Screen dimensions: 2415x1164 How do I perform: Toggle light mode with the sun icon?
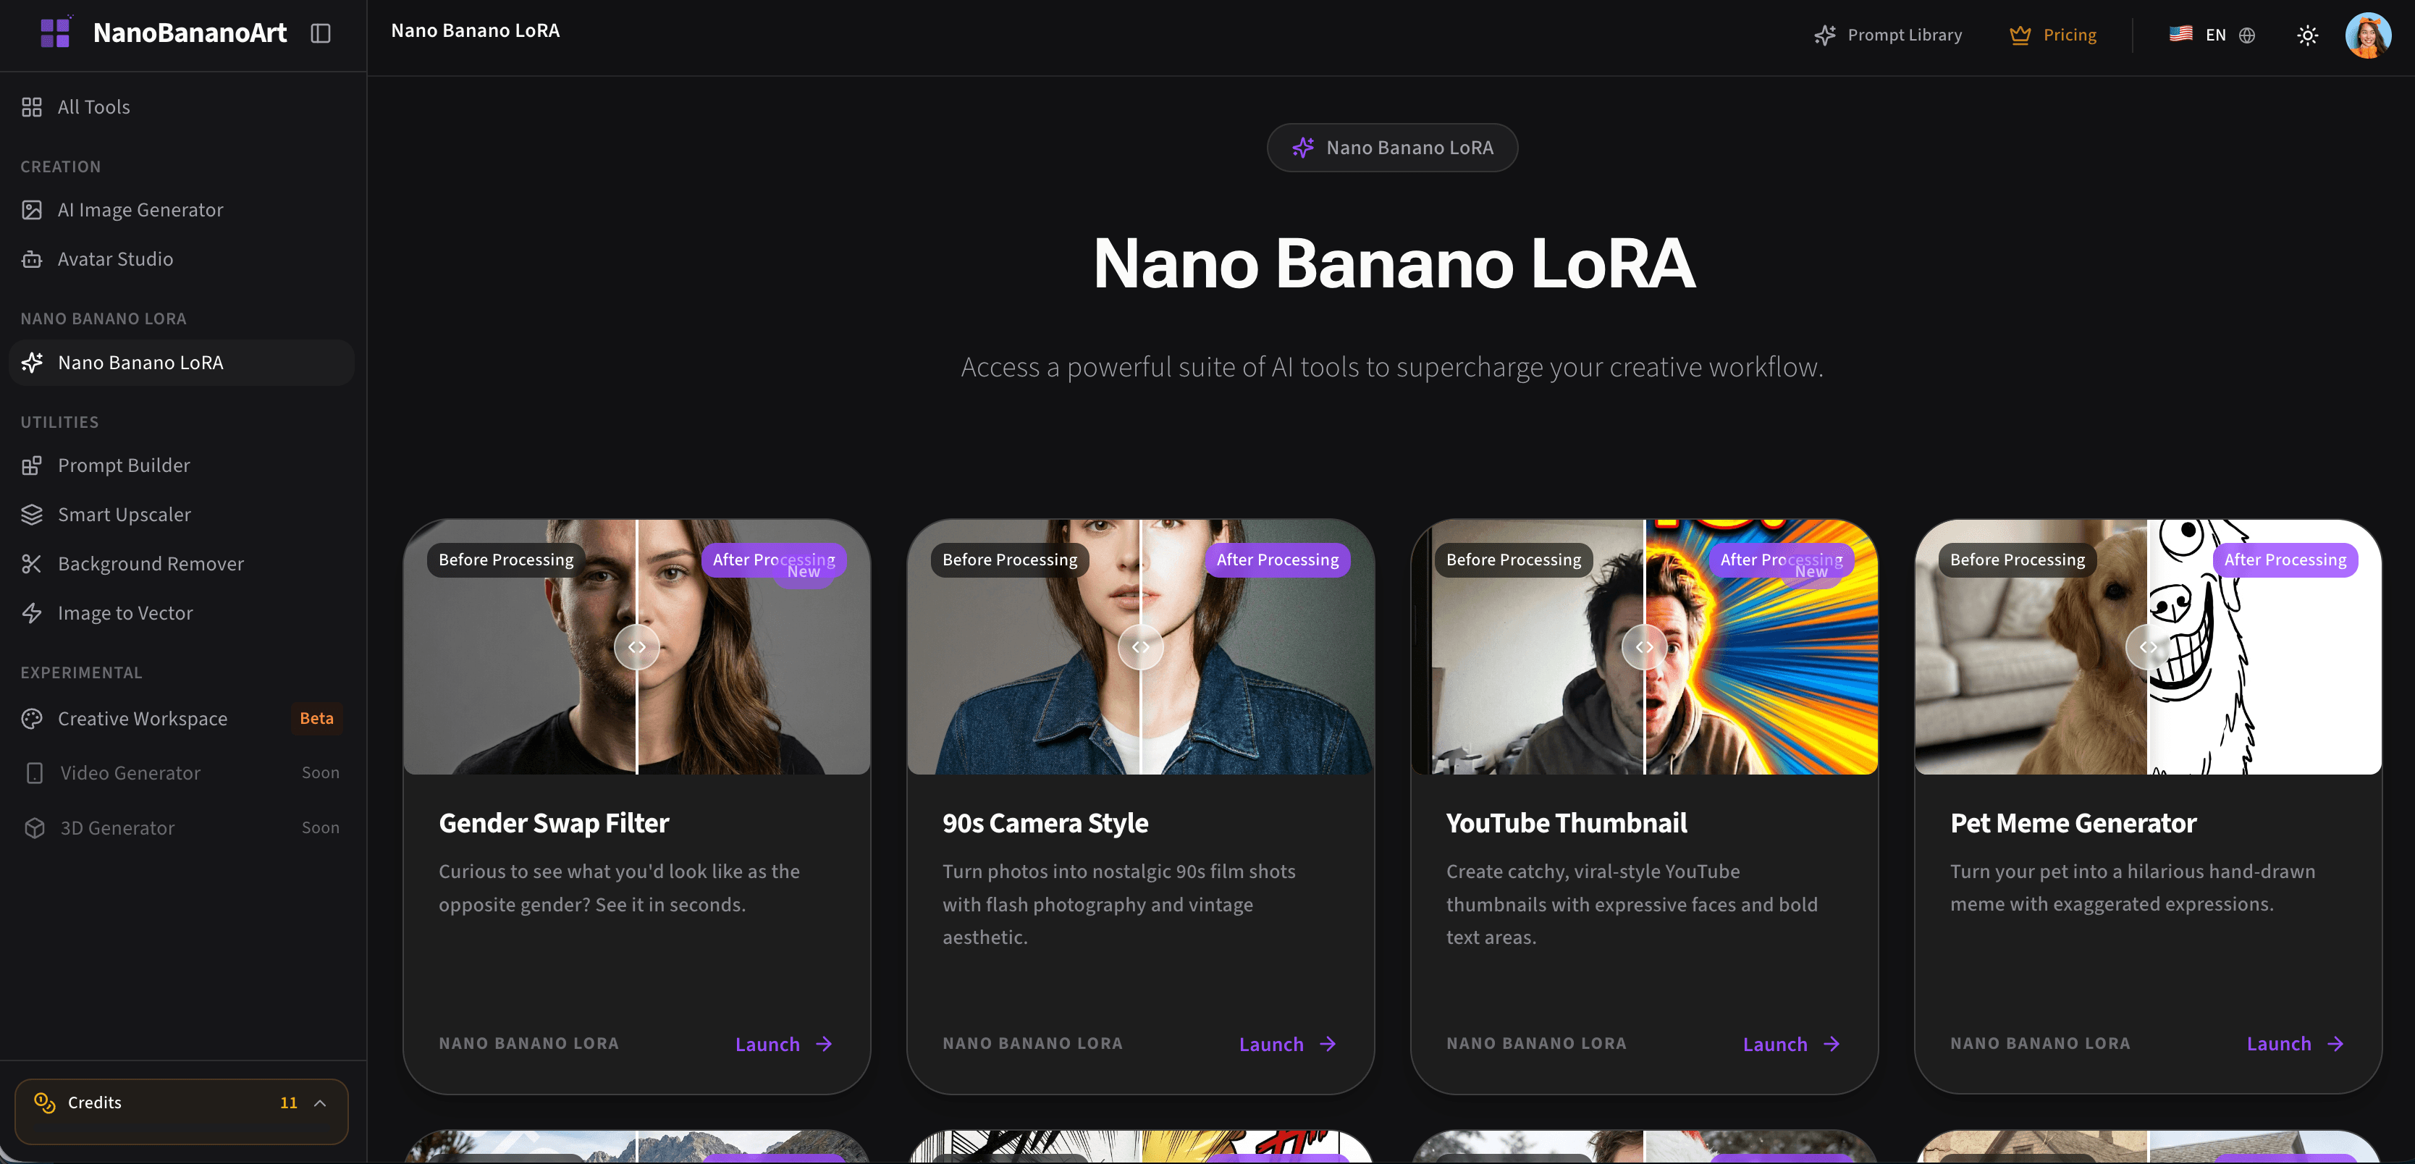pos(2308,35)
